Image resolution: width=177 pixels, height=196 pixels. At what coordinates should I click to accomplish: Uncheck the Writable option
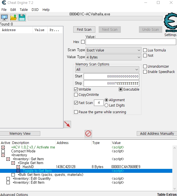pos(76,89)
